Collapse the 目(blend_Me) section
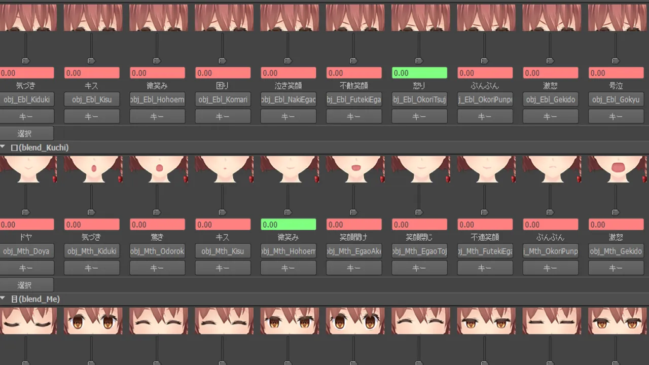The height and width of the screenshot is (365, 649). point(3,299)
